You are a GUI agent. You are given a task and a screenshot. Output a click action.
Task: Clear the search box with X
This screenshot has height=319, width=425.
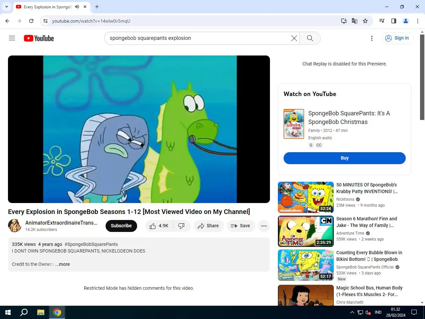(x=294, y=38)
